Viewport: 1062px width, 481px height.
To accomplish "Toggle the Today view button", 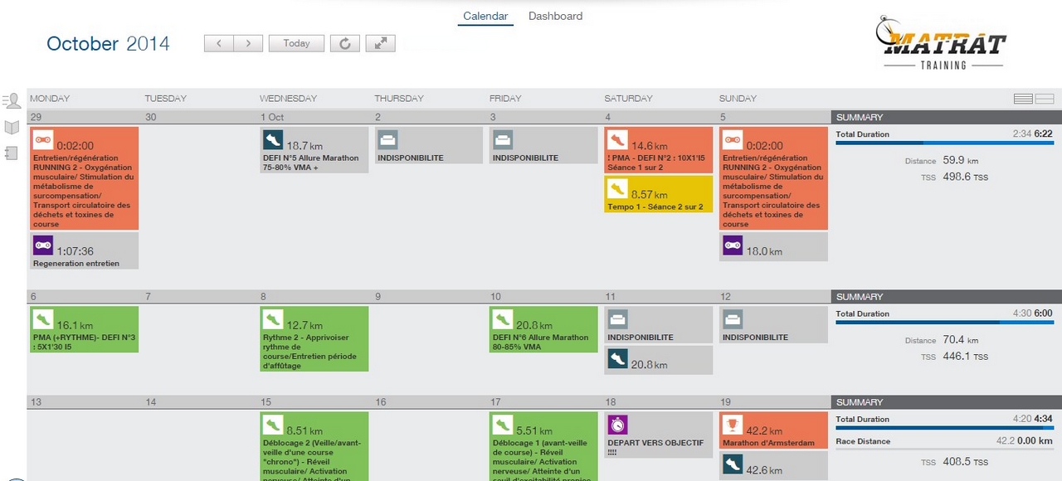I will (296, 43).
